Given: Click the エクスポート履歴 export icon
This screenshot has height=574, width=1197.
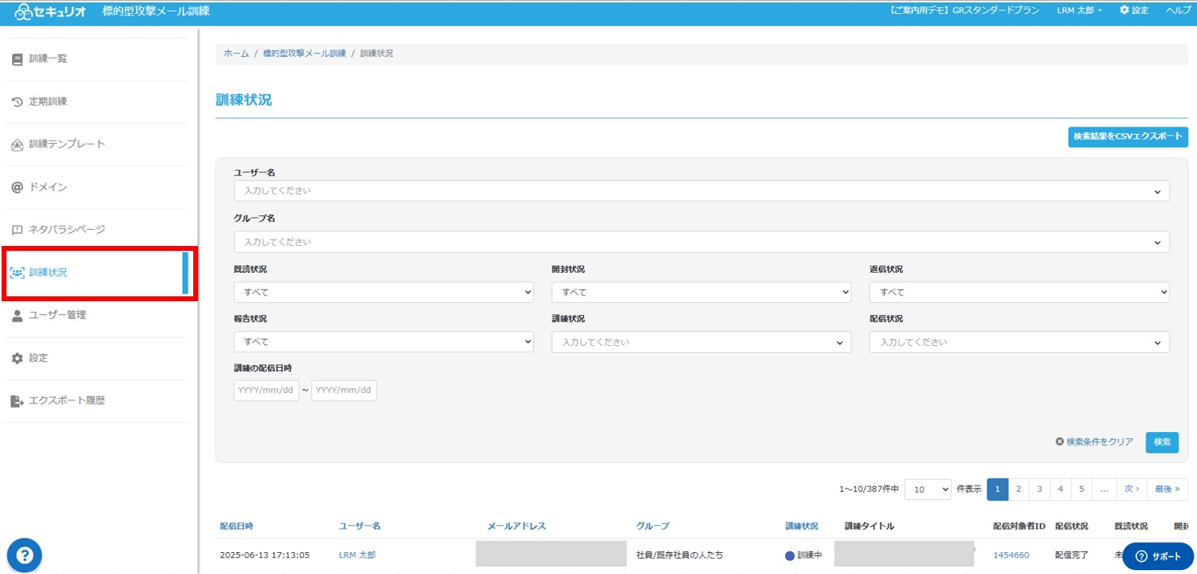Looking at the screenshot, I should click(17, 401).
